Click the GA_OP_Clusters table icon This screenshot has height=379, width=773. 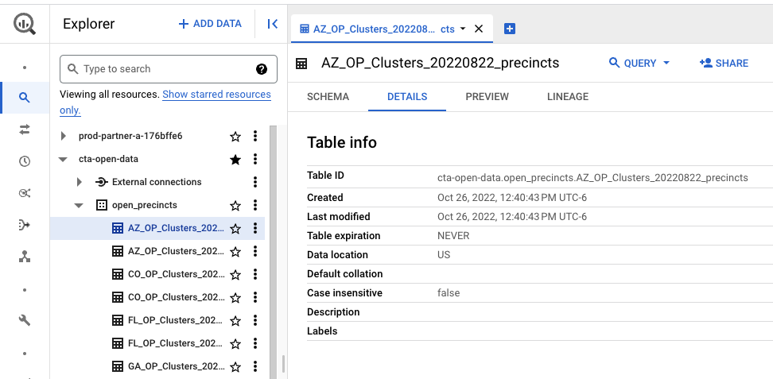[118, 366]
